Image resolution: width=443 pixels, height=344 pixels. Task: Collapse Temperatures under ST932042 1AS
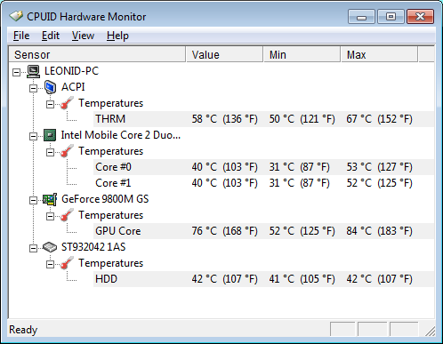(x=50, y=264)
